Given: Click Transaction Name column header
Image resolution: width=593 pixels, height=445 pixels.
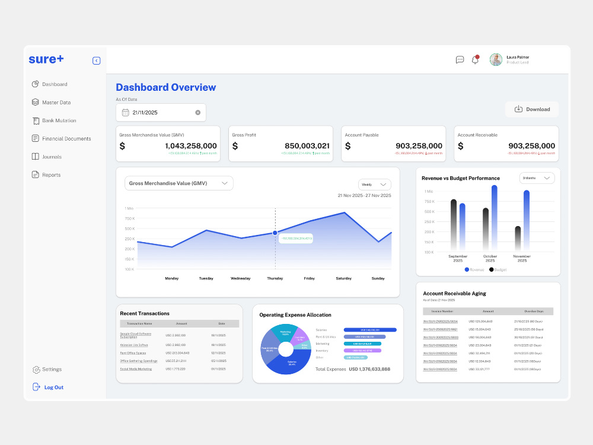Looking at the screenshot, I should click(x=139, y=323).
